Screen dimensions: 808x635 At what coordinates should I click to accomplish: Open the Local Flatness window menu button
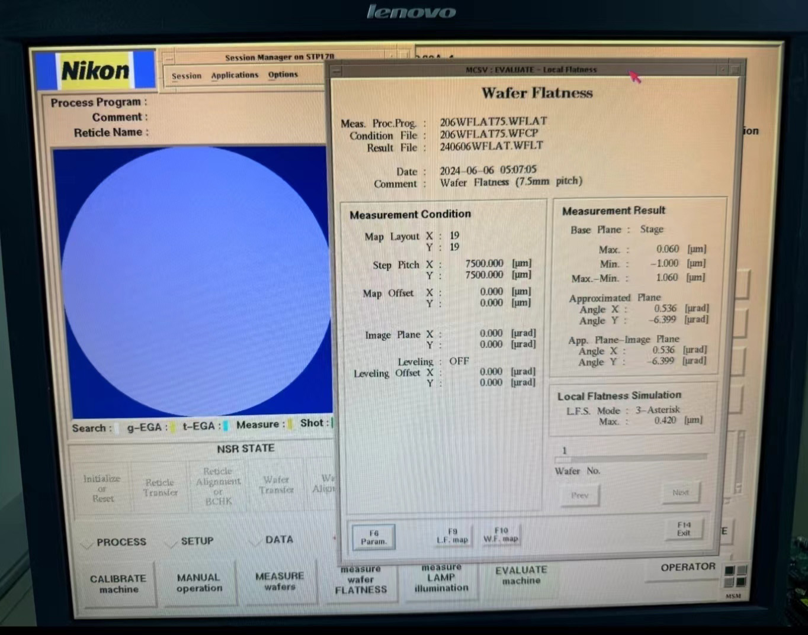336,70
